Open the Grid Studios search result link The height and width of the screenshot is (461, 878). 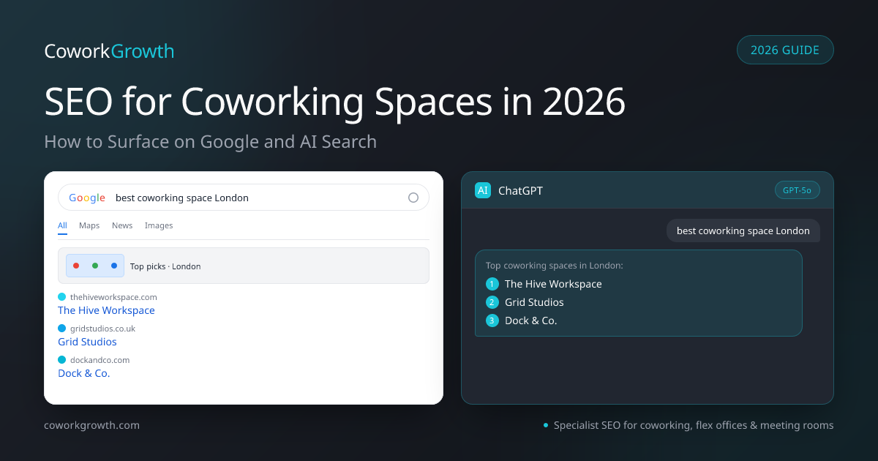(x=87, y=342)
